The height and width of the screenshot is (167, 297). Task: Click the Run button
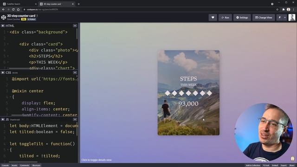pos(225,18)
